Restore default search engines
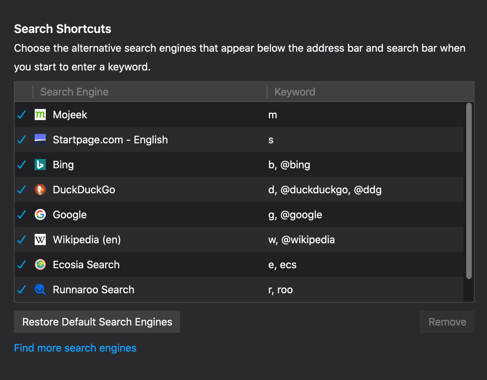The image size is (487, 380). [x=97, y=322]
